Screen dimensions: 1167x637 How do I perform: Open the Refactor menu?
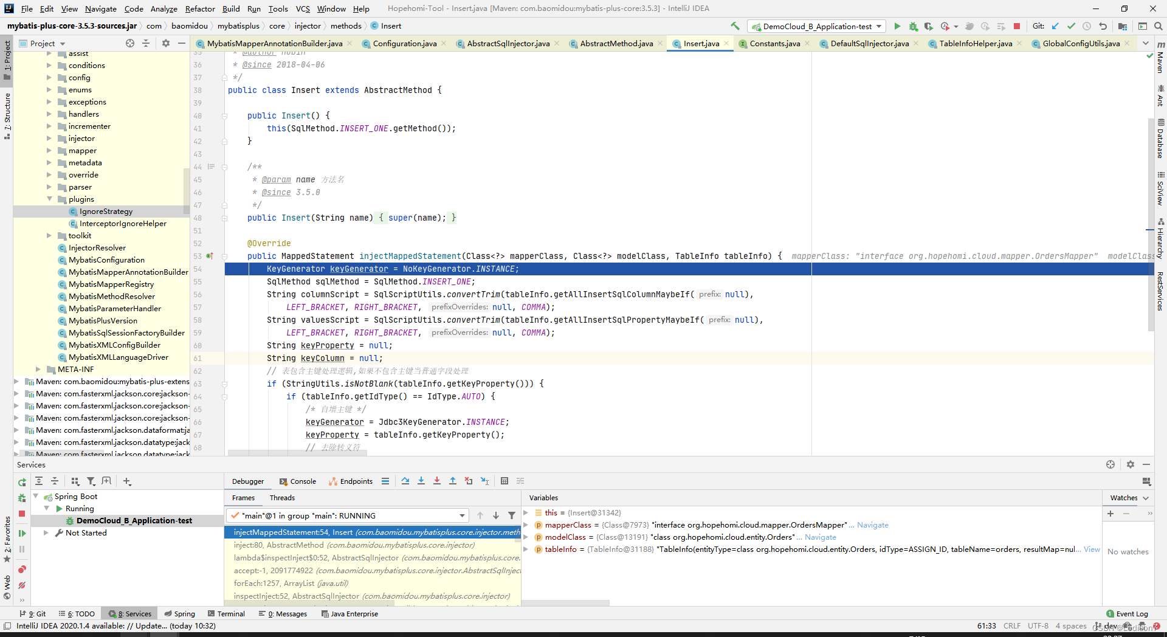200,9
